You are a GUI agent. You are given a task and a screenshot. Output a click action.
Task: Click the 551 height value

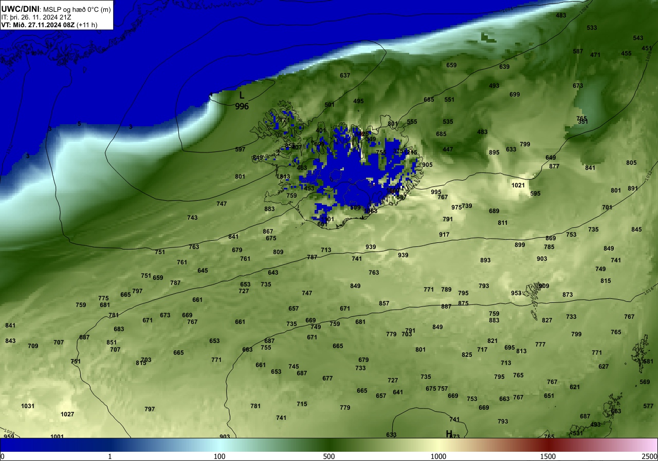[449, 100]
